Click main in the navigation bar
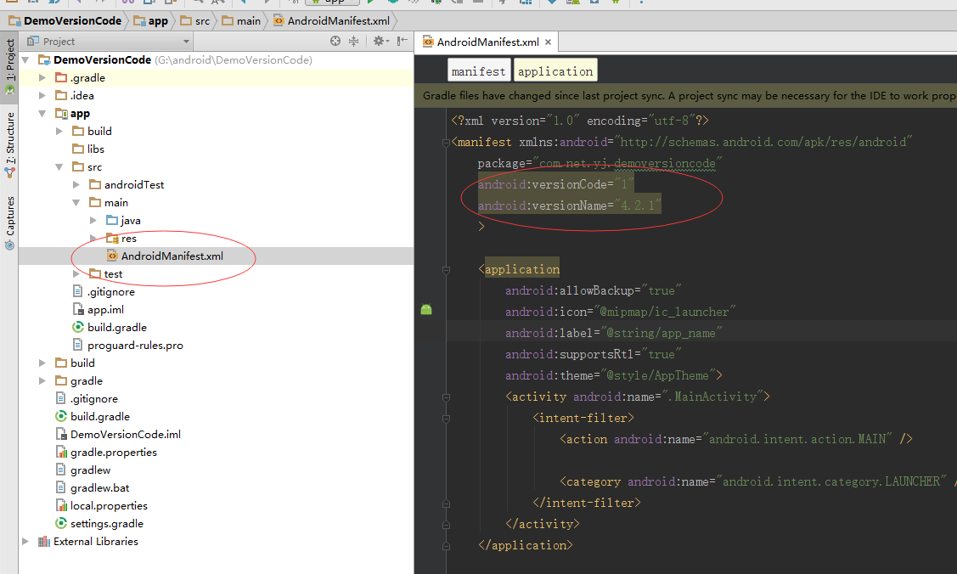Image resolution: width=957 pixels, height=574 pixels. pos(241,20)
